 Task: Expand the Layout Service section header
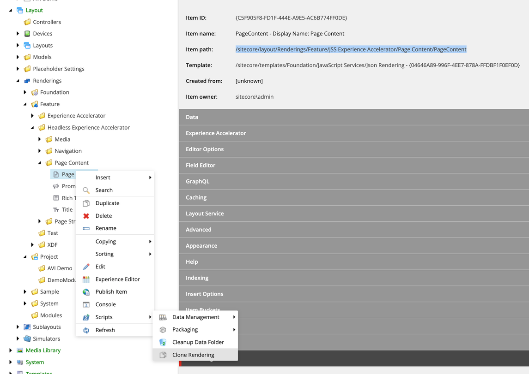[x=205, y=214]
